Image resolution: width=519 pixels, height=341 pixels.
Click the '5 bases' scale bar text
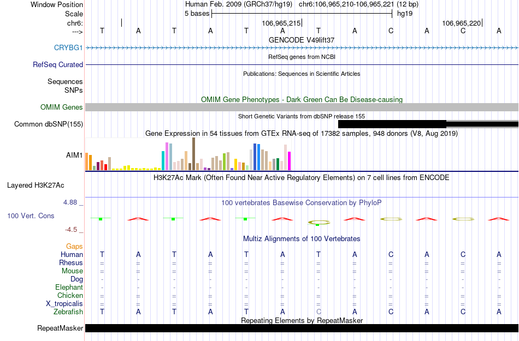pos(197,14)
